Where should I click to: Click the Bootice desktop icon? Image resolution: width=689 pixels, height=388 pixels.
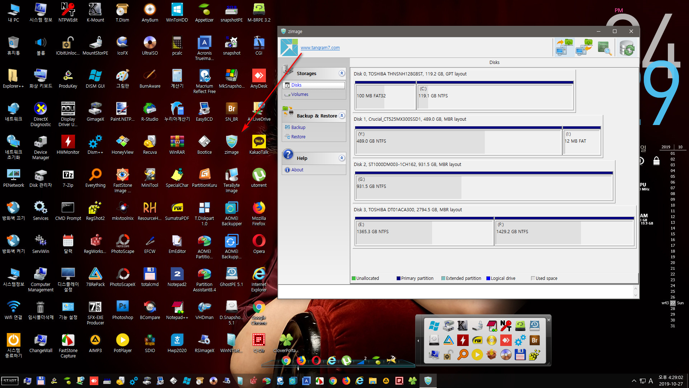click(204, 144)
